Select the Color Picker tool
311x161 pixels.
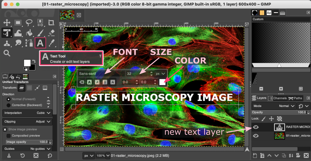pos(51,43)
